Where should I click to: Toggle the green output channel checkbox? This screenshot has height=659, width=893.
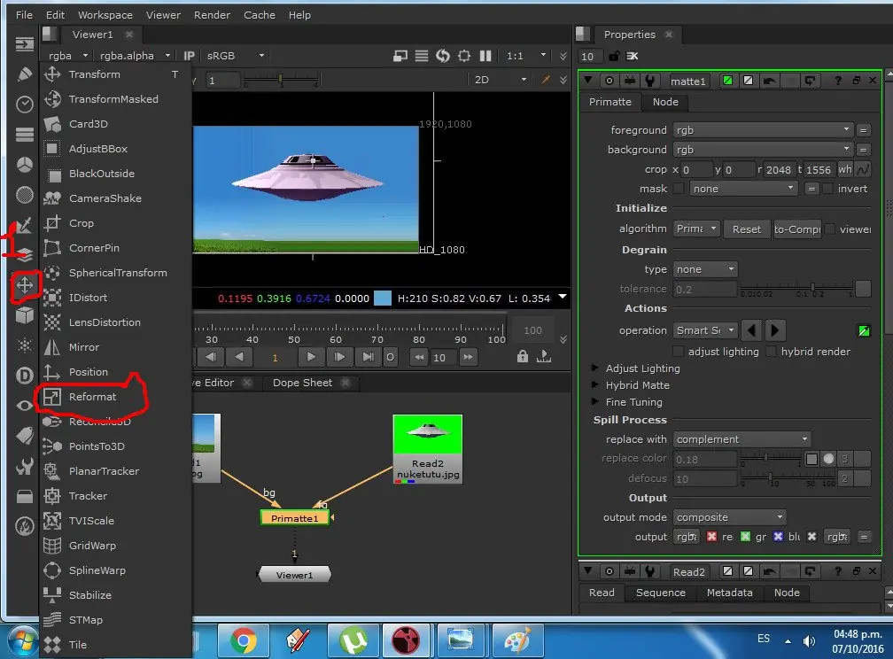[x=745, y=537]
